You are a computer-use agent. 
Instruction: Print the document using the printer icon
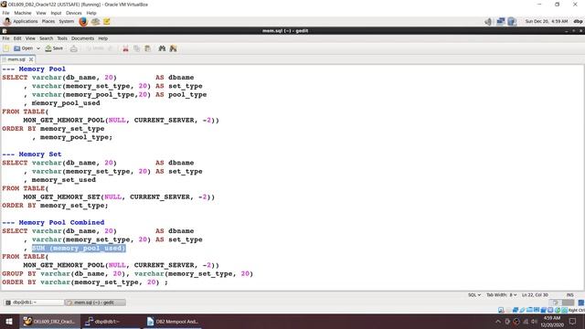pos(74,48)
